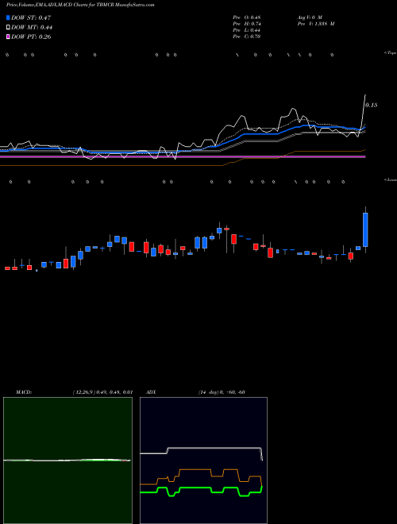Screen dimensions: 397x524
Task: Click the white DOW MT legend swatch
Action: [9, 27]
